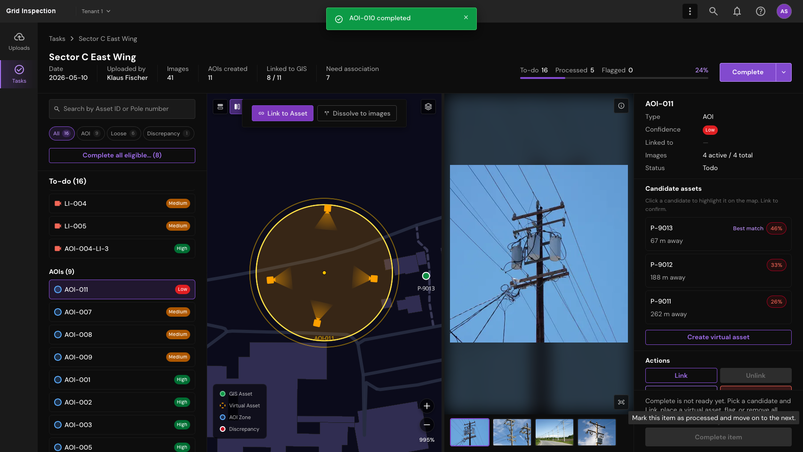The height and width of the screenshot is (452, 803).
Task: Open help question mark icon
Action: pos(761,11)
